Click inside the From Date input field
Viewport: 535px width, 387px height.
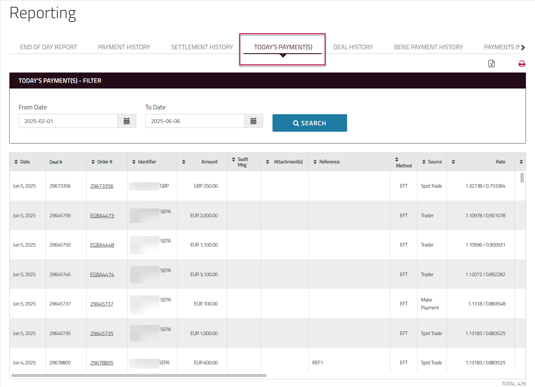pyautogui.click(x=68, y=121)
